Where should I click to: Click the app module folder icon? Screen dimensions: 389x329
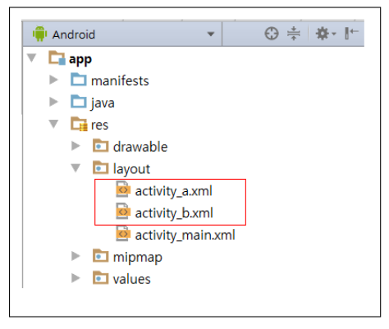[57, 57]
